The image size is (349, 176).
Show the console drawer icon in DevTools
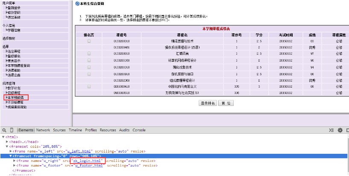click(331, 130)
